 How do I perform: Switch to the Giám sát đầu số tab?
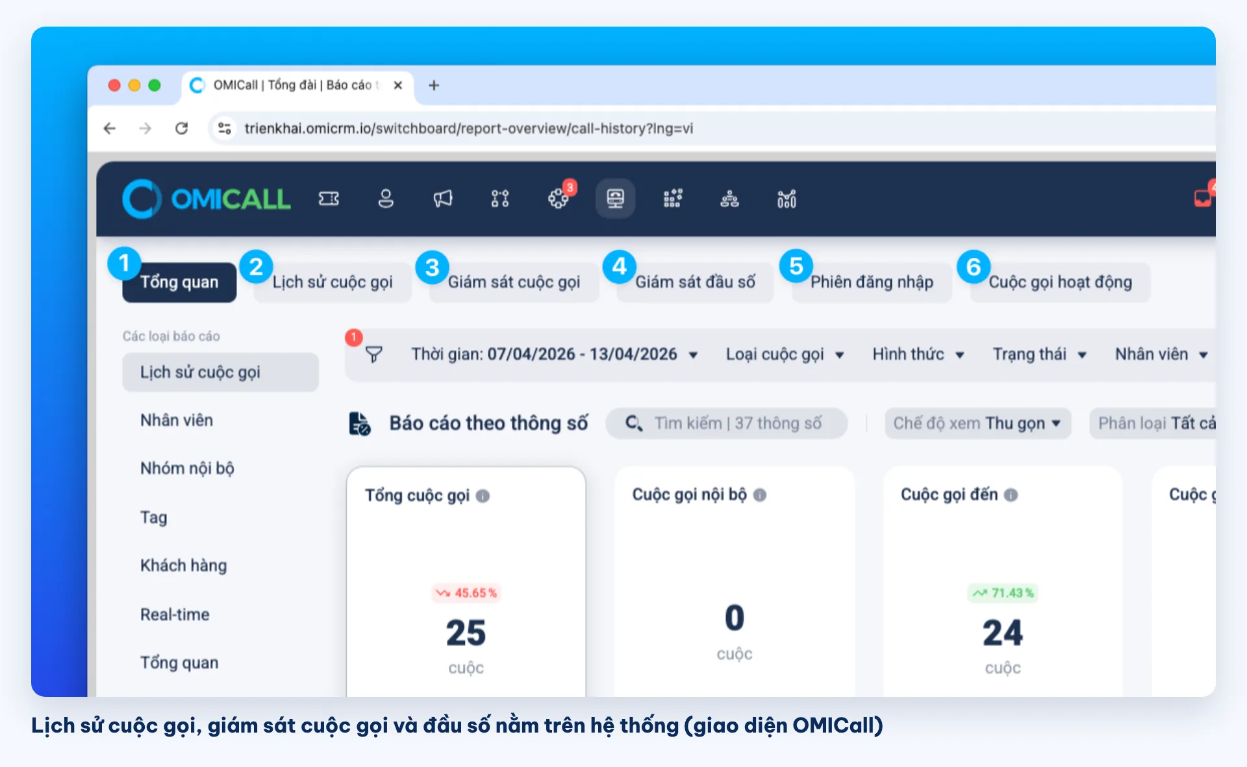click(x=695, y=282)
